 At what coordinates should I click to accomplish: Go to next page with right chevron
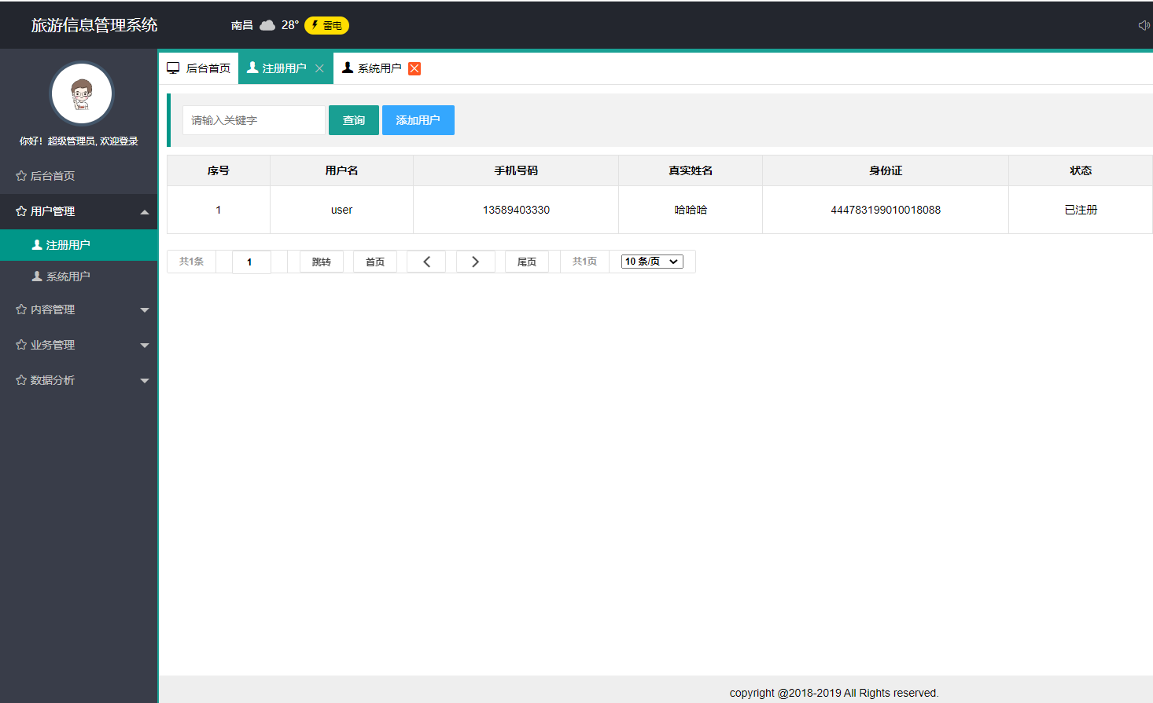pos(475,262)
